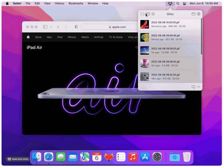Image resolution: width=223 pixels, height=167 pixels.
Task: Start a selection-area recording in Gifox
Action: [x=142, y=14]
